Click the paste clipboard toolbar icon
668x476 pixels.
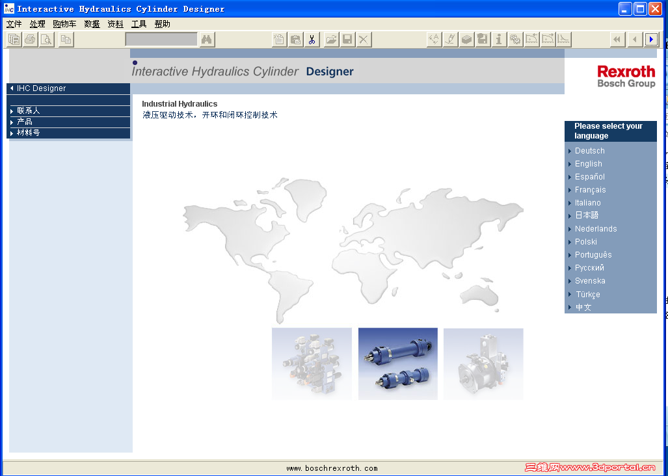pyautogui.click(x=296, y=40)
